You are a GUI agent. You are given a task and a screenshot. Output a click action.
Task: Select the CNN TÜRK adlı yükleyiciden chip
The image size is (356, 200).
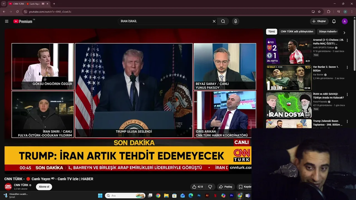coord(297,32)
